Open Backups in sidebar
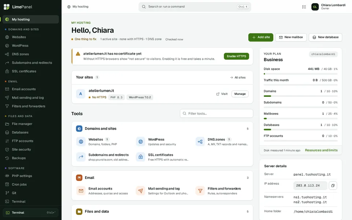The image size is (352, 220). pyautogui.click(x=31, y=158)
